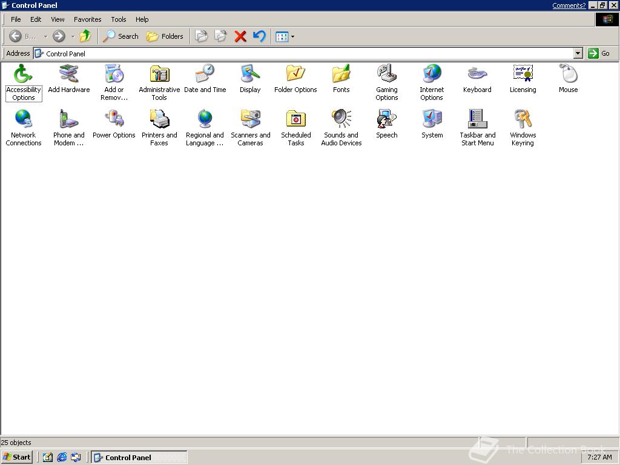Open Administrative Tools icon
The width and height of the screenshot is (620, 465).
159,74
